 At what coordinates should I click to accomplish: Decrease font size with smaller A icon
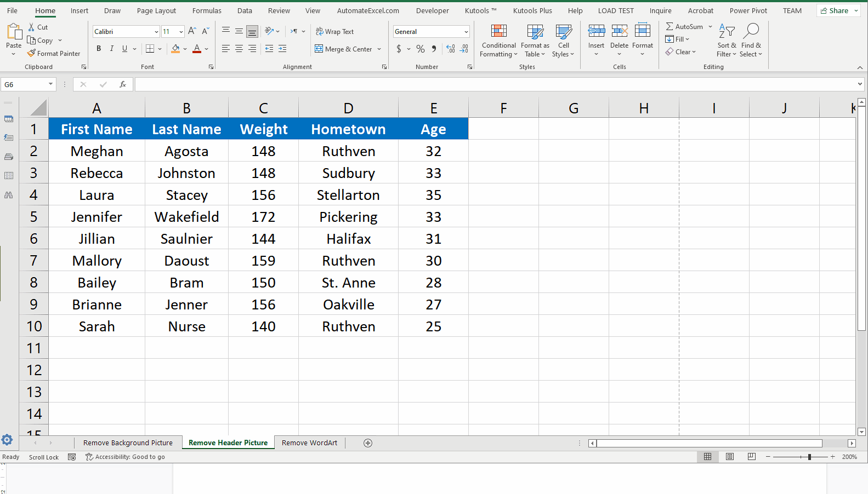pyautogui.click(x=206, y=31)
